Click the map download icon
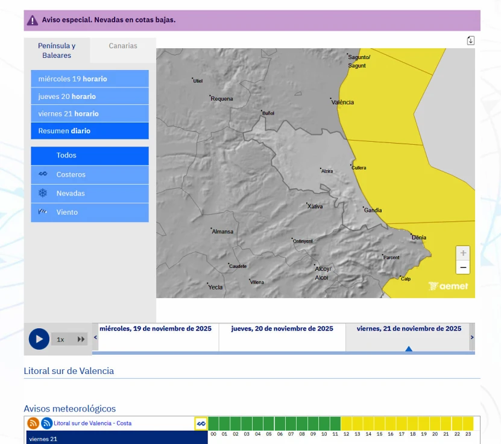The image size is (501, 444). (x=471, y=40)
